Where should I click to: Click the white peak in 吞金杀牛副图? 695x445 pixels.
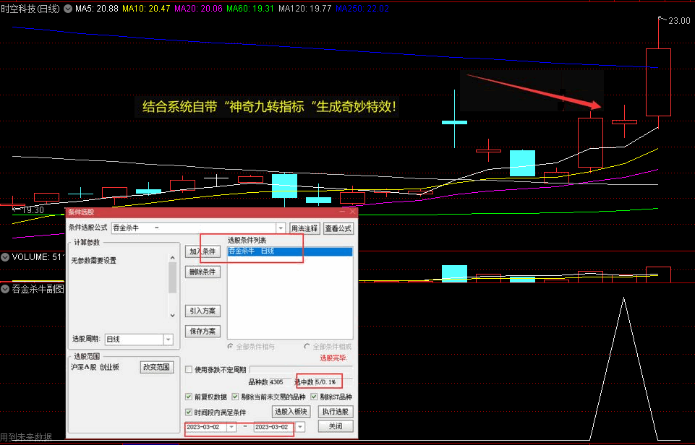tap(623, 299)
